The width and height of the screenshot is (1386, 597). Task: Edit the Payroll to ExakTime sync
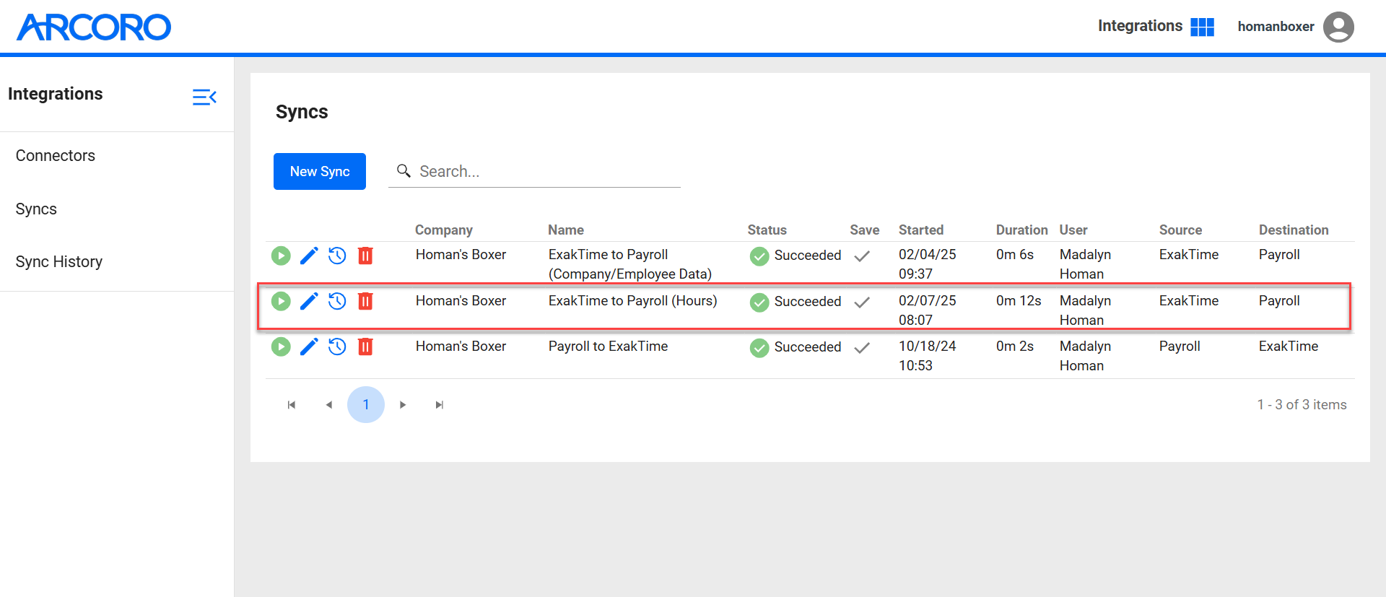pyautogui.click(x=309, y=347)
